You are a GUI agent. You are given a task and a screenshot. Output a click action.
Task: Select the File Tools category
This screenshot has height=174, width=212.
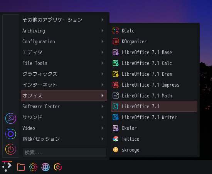coord(64,63)
